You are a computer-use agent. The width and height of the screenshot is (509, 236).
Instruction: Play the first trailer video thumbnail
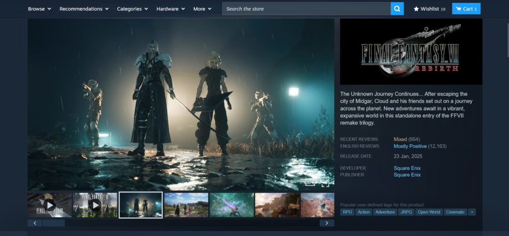(x=50, y=205)
